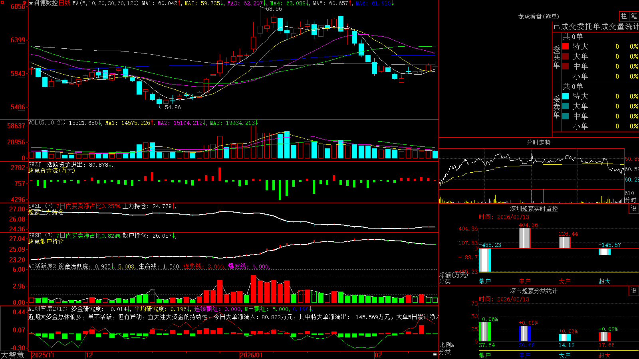Image resolution: width=639 pixels, height=359 pixels.
Task: Open 设 settings for 深圳超赢实时监控
Action: pos(634,209)
